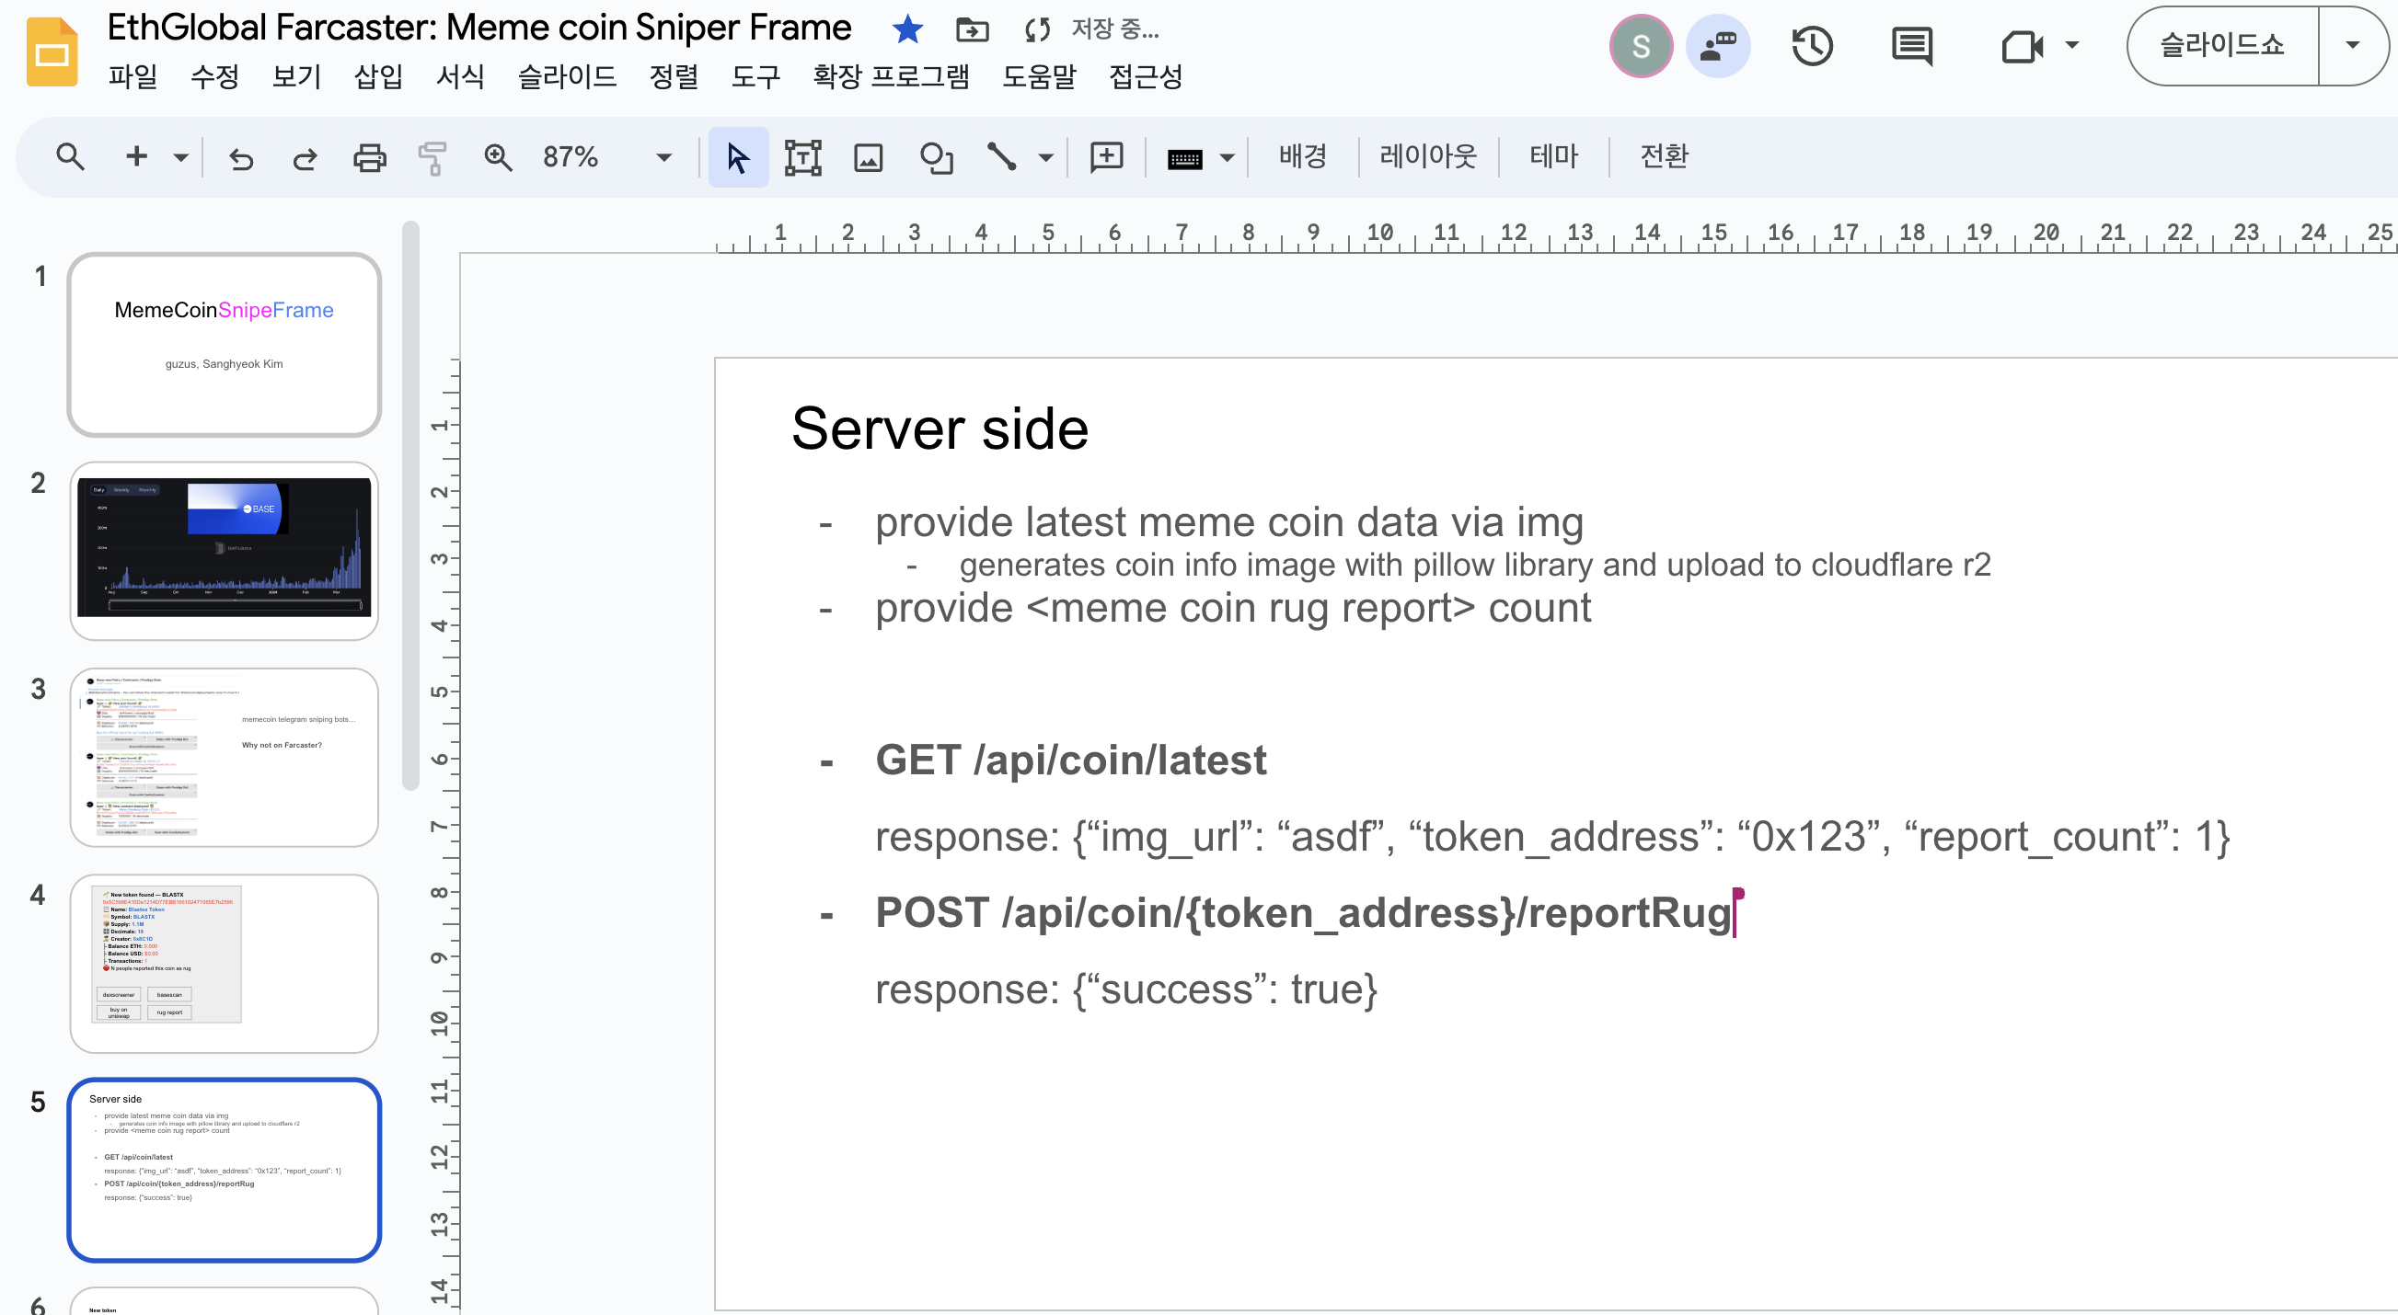Move document using the folder icon
This screenshot has width=2398, height=1315.
972,29
